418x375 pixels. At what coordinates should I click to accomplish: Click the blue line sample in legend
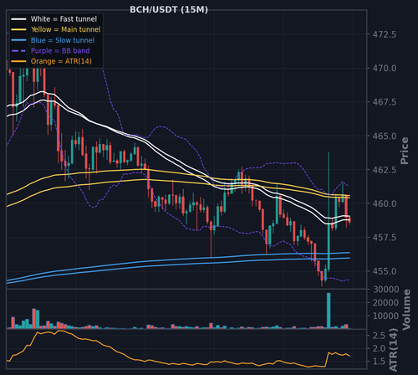click(x=18, y=40)
